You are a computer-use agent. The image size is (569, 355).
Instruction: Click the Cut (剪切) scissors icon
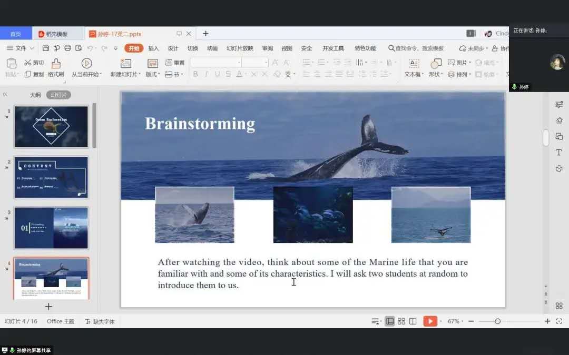28,63
